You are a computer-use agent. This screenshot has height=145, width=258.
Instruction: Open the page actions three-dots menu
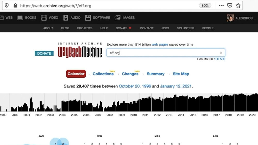pyautogui.click(x=221, y=6)
